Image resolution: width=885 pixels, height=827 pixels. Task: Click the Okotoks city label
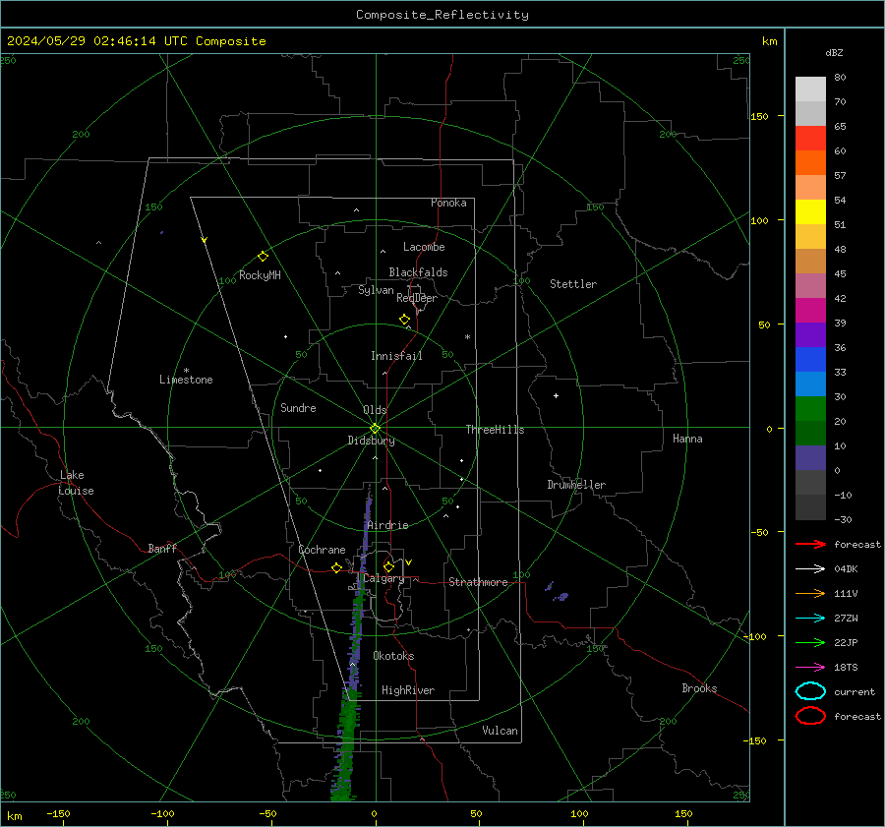pyautogui.click(x=393, y=656)
